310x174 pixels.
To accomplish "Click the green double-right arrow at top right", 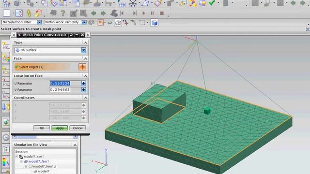I will tap(303, 3).
